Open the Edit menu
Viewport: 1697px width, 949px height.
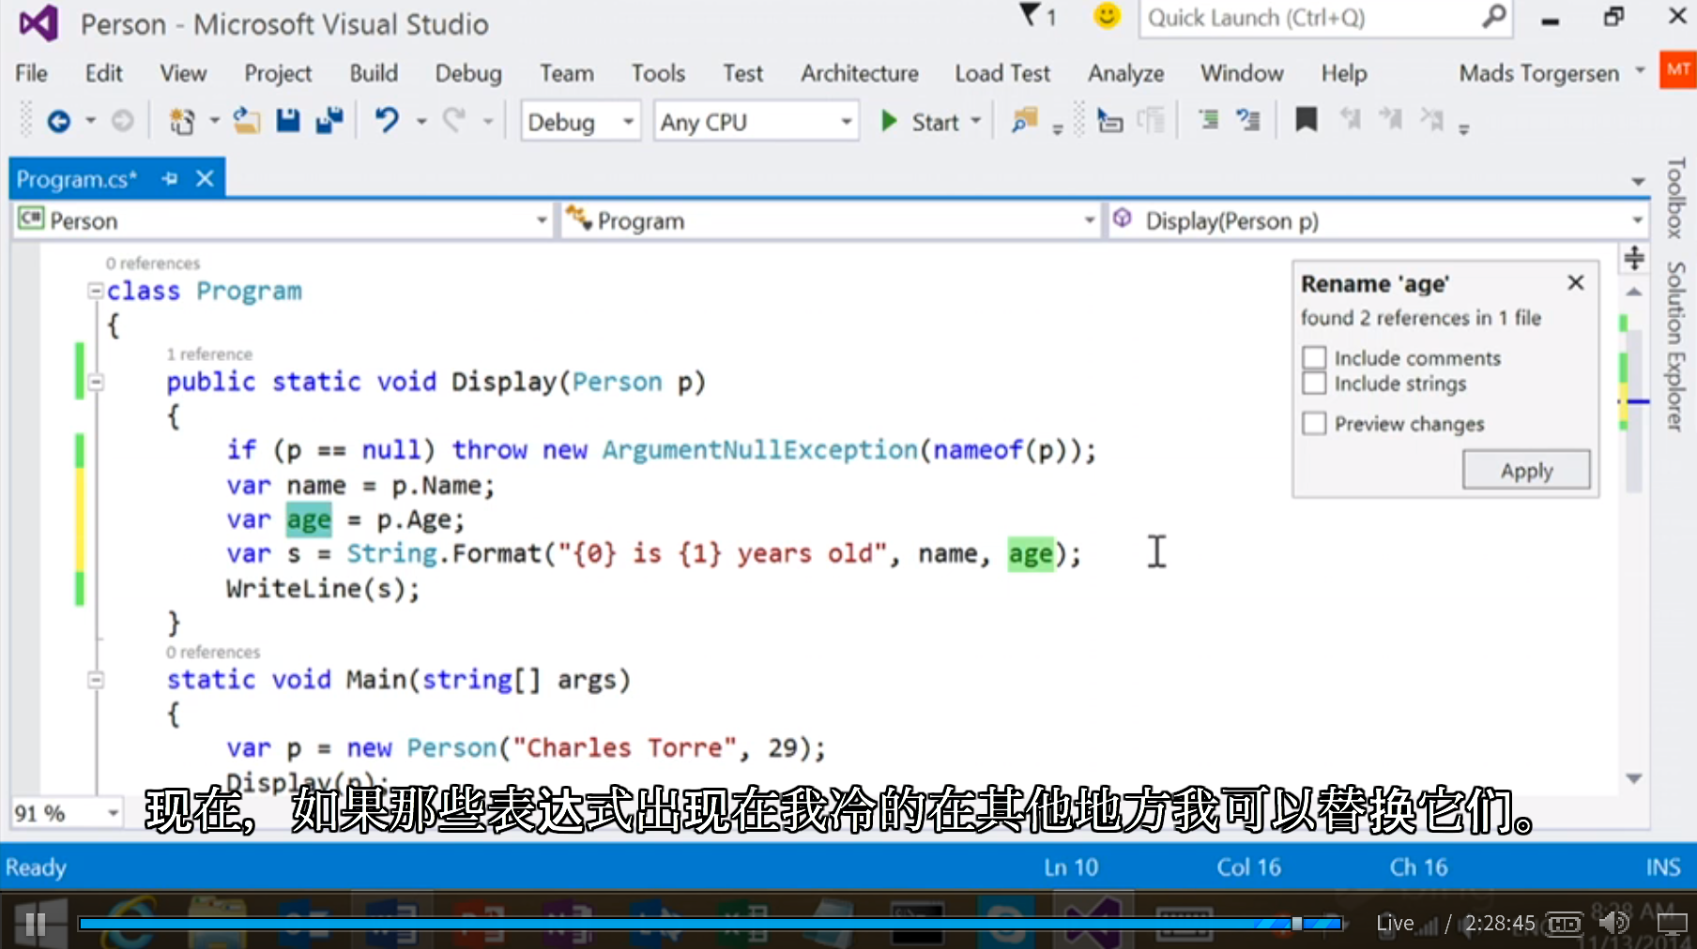tap(103, 73)
